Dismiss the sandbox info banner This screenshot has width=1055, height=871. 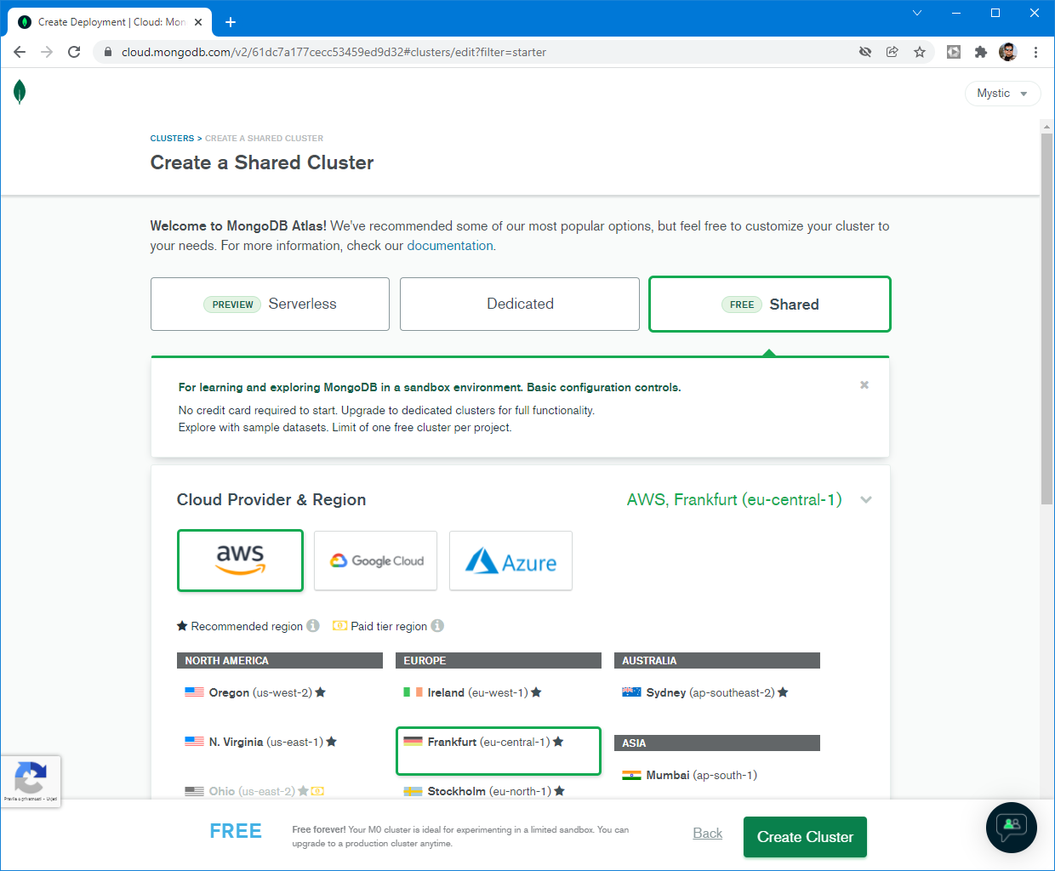864,385
